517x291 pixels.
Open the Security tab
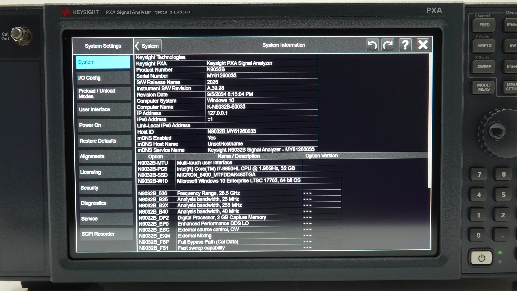click(x=105, y=188)
